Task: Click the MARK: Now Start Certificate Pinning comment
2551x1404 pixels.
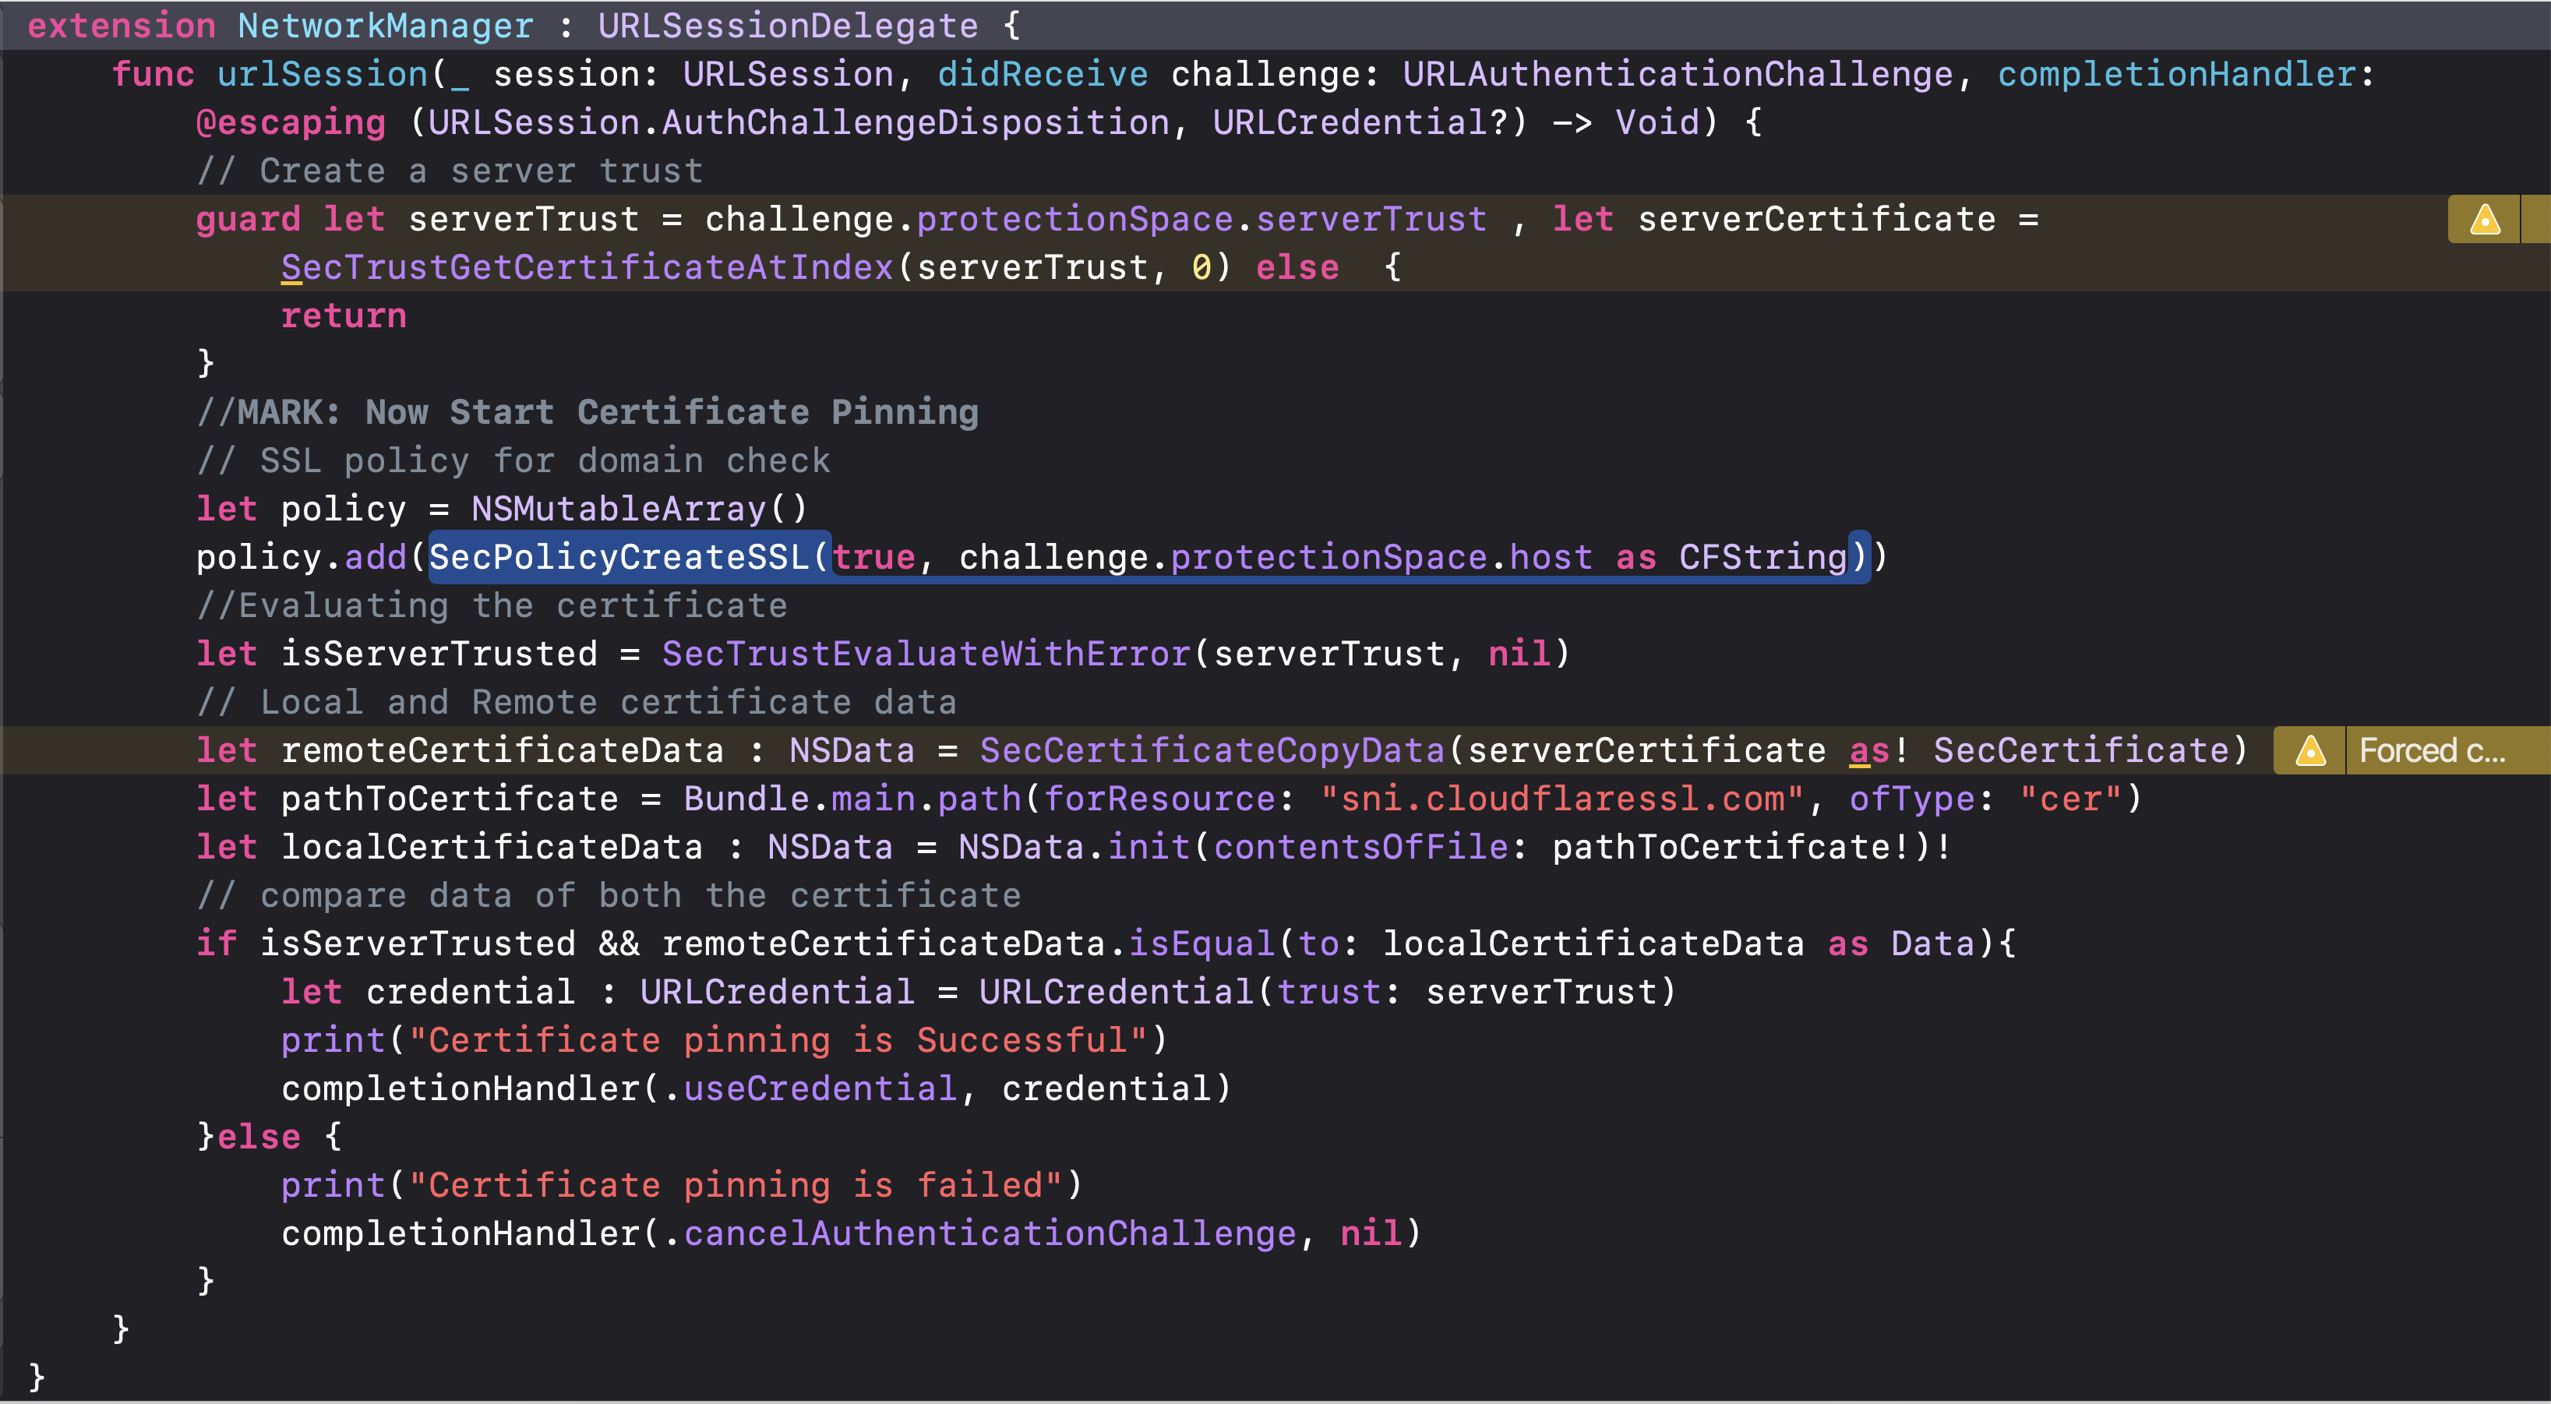Action: tap(587, 412)
